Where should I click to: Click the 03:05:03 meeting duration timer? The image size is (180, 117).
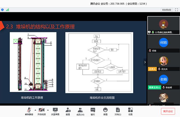point(166,10)
